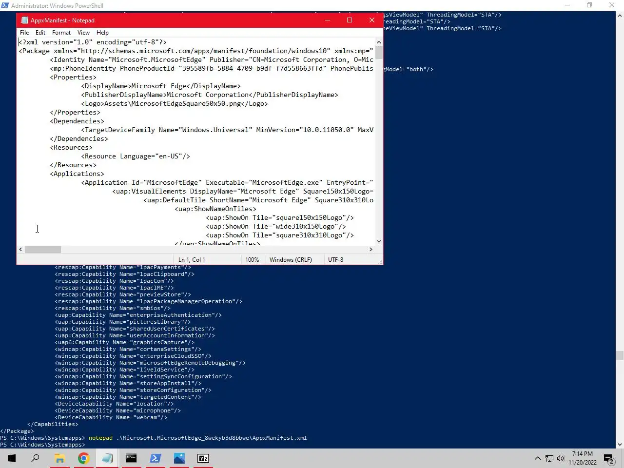Screen dimensions: 624x468
Task: Close the AppxManifest Notepad window
Action: point(372,20)
